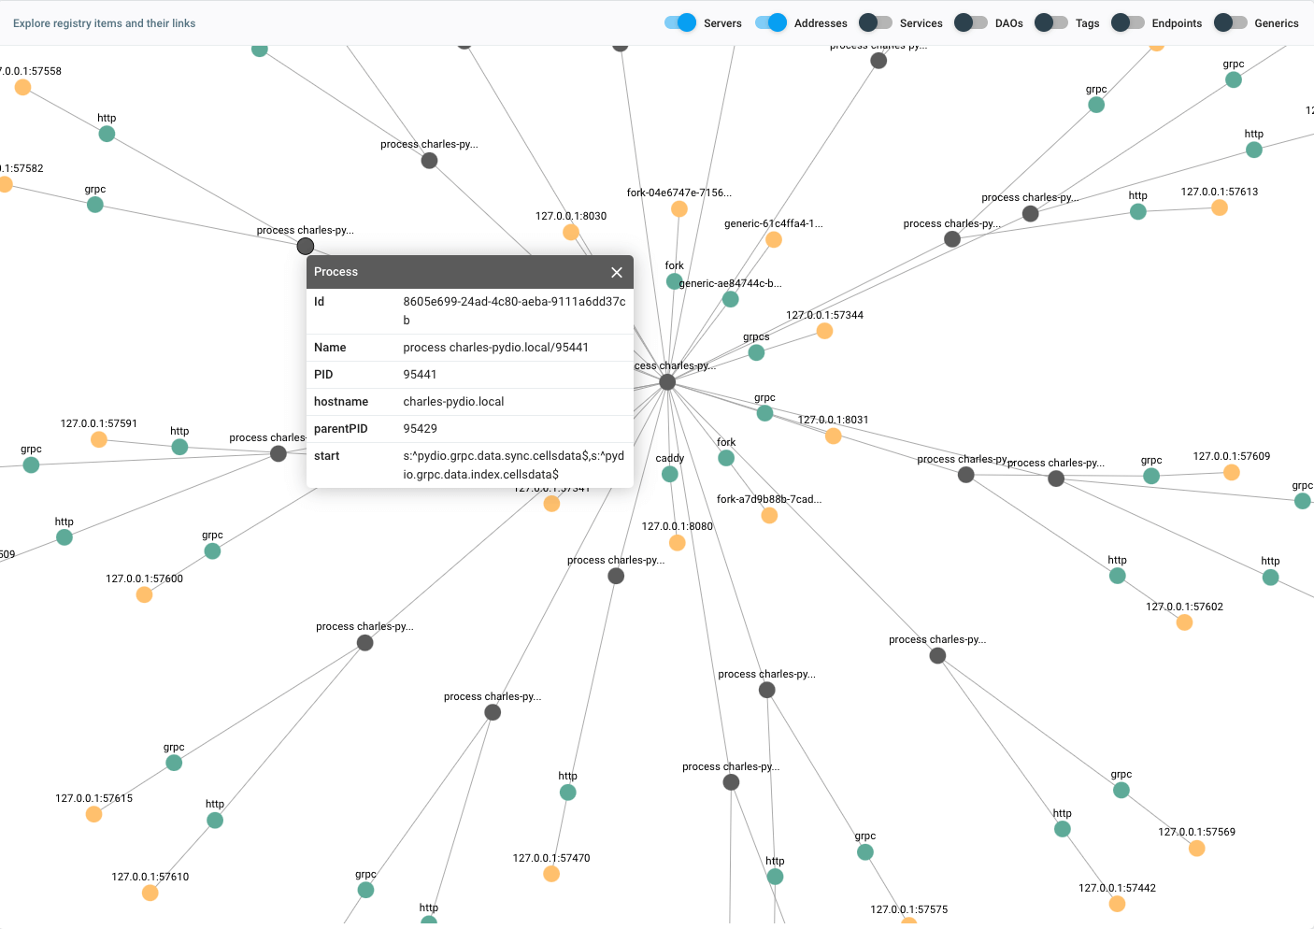Image resolution: width=1314 pixels, height=929 pixels.
Task: Click the 127.0.0.1:57569 address node
Action: pos(1197,849)
